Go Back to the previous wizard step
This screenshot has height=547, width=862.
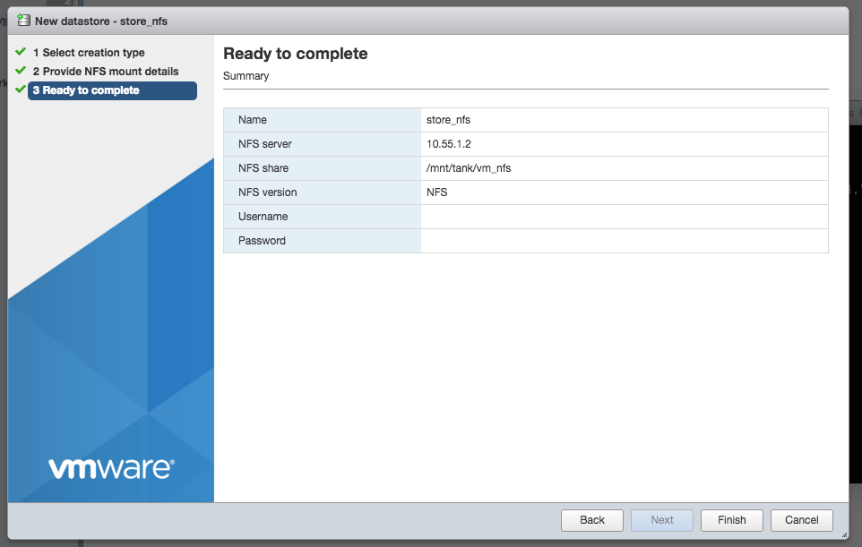[x=592, y=520]
